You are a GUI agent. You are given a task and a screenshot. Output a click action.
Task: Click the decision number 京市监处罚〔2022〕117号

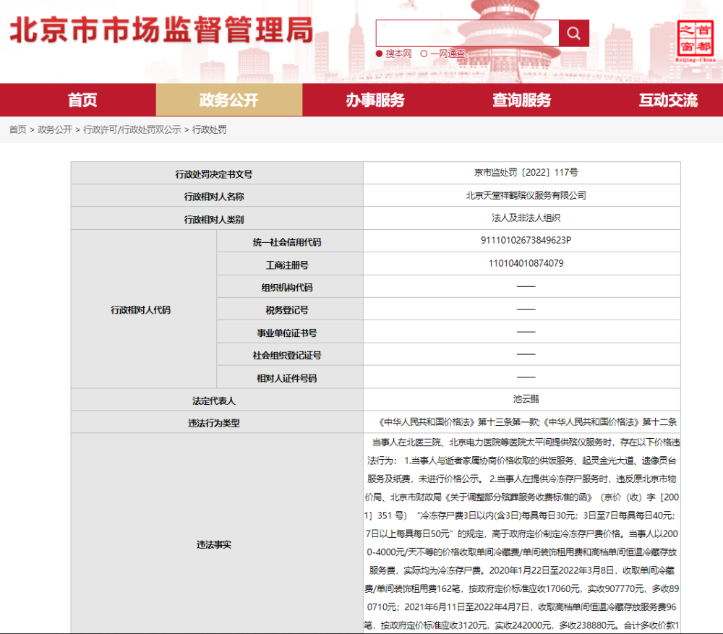pos(526,173)
